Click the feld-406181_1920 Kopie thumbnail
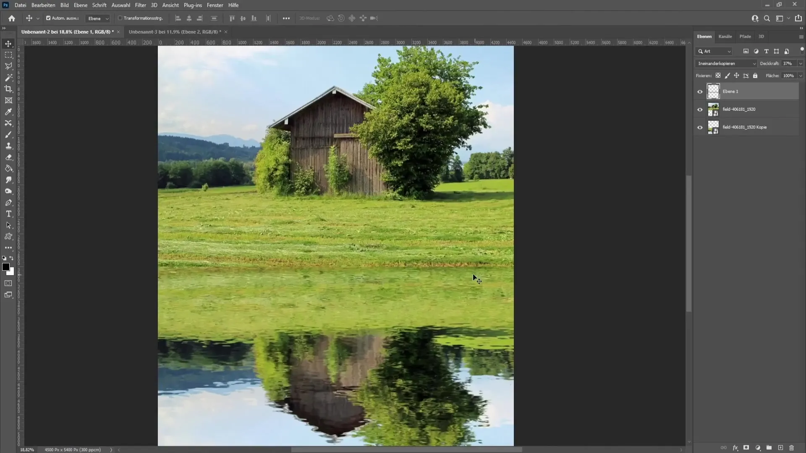This screenshot has height=453, width=806. pyautogui.click(x=714, y=127)
